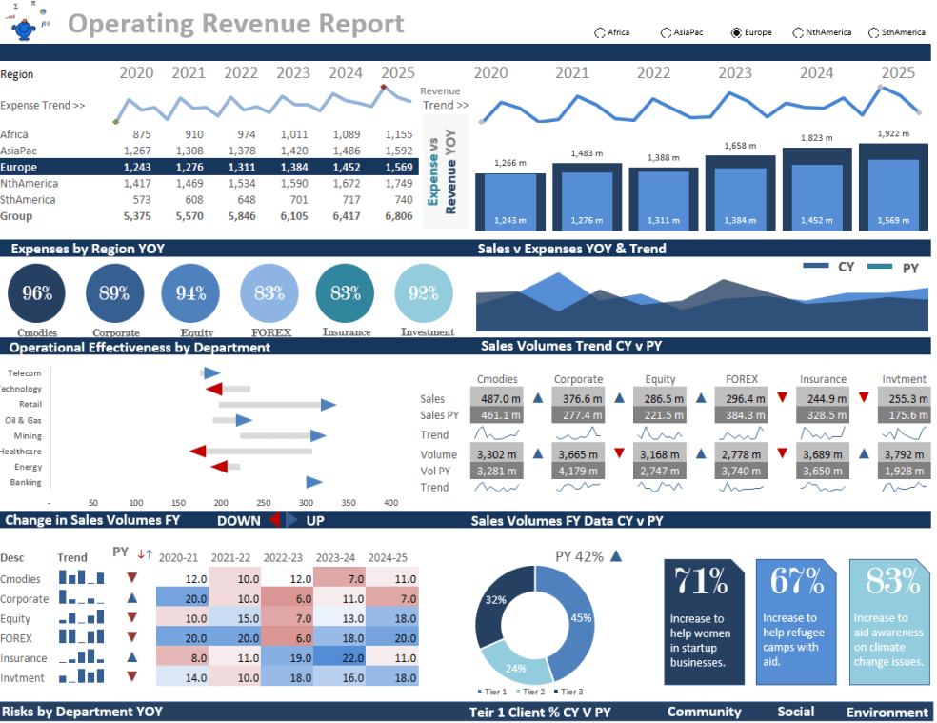Click the 83% Environment climate card
Image resolution: width=937 pixels, height=723 pixels.
[888, 621]
